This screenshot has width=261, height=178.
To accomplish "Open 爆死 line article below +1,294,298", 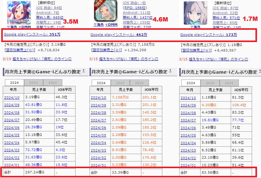I will (129, 59).
